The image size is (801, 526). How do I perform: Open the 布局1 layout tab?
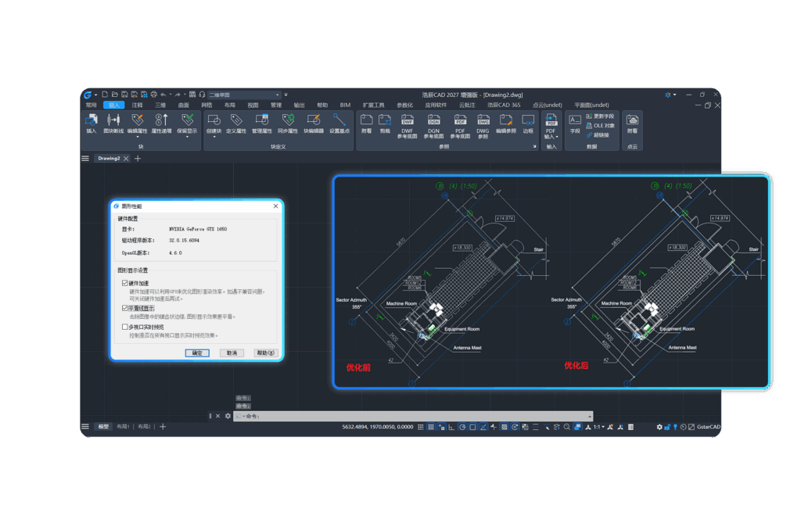(123, 427)
